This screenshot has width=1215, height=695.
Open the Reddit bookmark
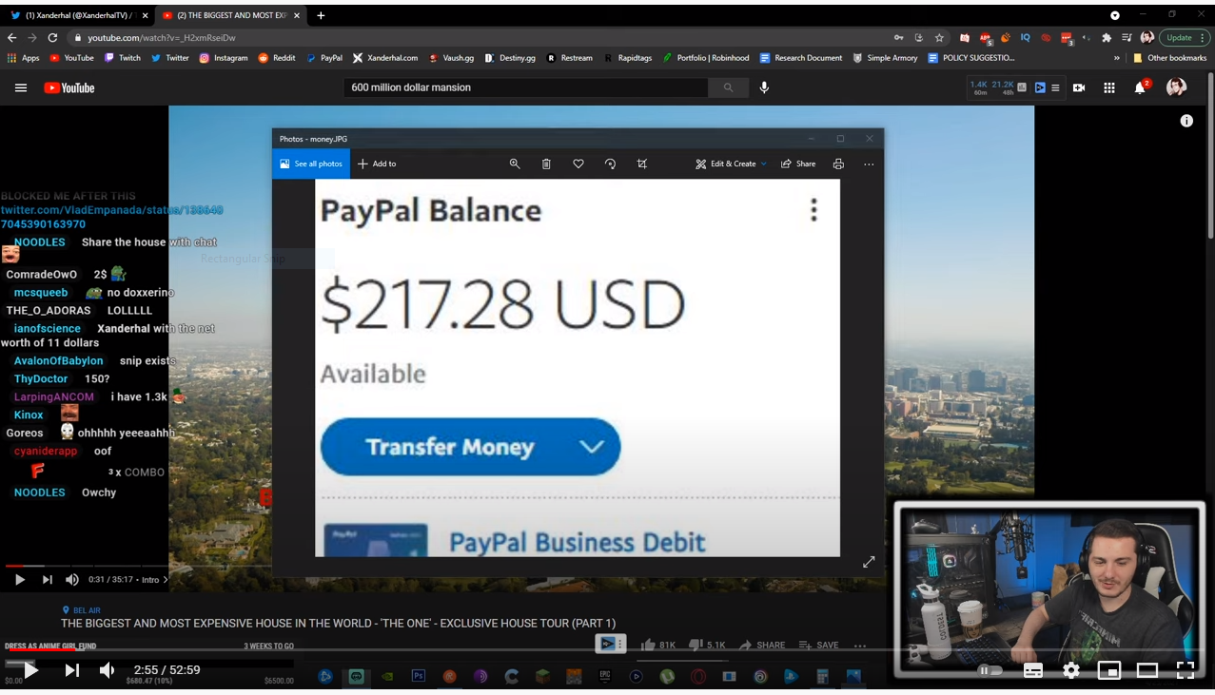(x=277, y=58)
